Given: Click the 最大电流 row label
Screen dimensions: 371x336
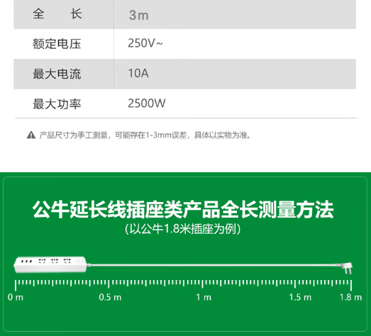Looking at the screenshot, I should [57, 74].
